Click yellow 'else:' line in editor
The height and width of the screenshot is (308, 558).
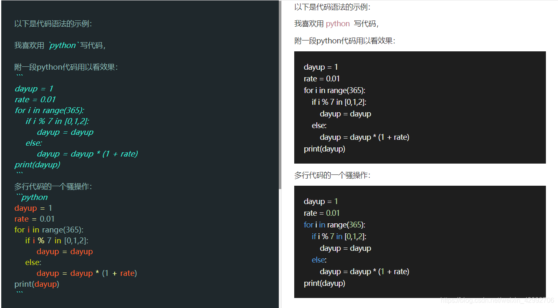pos(33,263)
